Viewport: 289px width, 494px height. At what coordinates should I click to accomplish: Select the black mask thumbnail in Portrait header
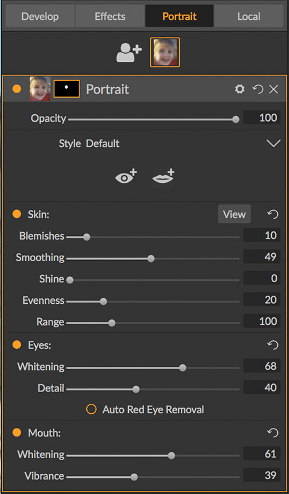67,89
